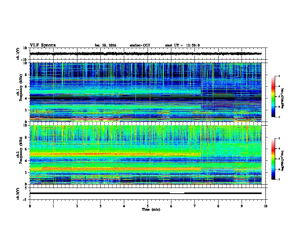Screen dimensions: 299x231
Task: Click the "log(PSD)" label beside ch.1 color bar
Action: tap(283, 98)
